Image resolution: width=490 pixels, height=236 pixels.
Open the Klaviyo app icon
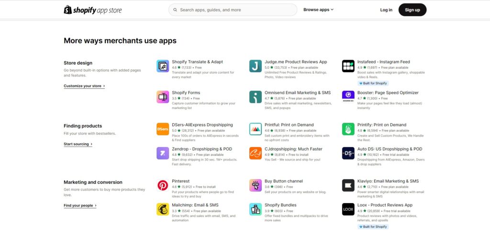(x=348, y=185)
